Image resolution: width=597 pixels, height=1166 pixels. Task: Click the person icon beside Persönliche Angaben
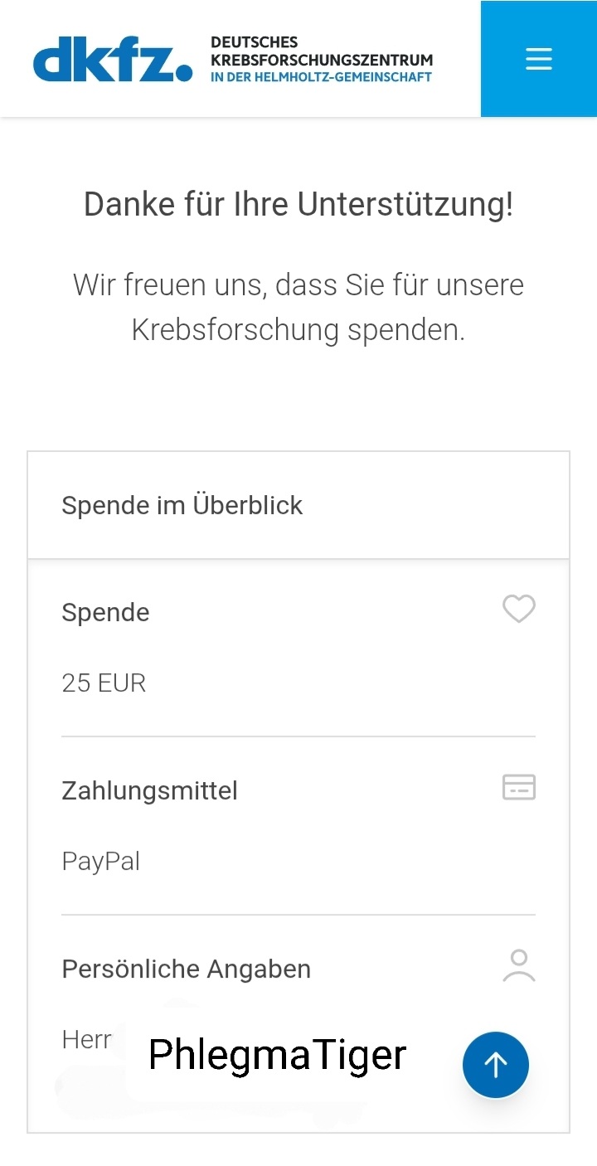(519, 966)
